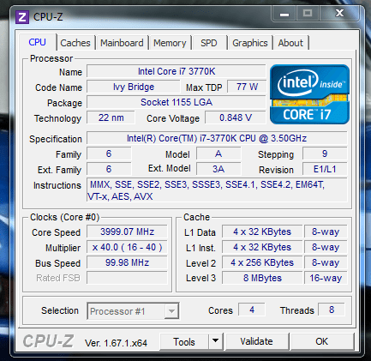Image resolution: width=371 pixels, height=361 pixels.
Task: Click the Revision value E1/L1
Action: pyautogui.click(x=325, y=169)
